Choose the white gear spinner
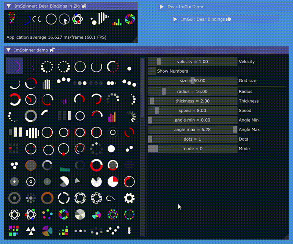This screenshot has width=293, height=244. click(129, 198)
